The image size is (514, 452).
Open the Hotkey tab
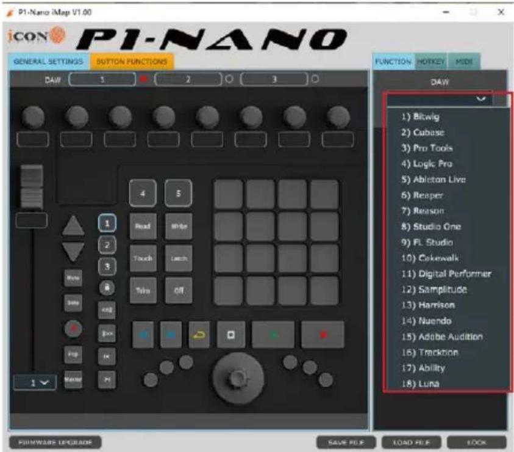(430, 62)
